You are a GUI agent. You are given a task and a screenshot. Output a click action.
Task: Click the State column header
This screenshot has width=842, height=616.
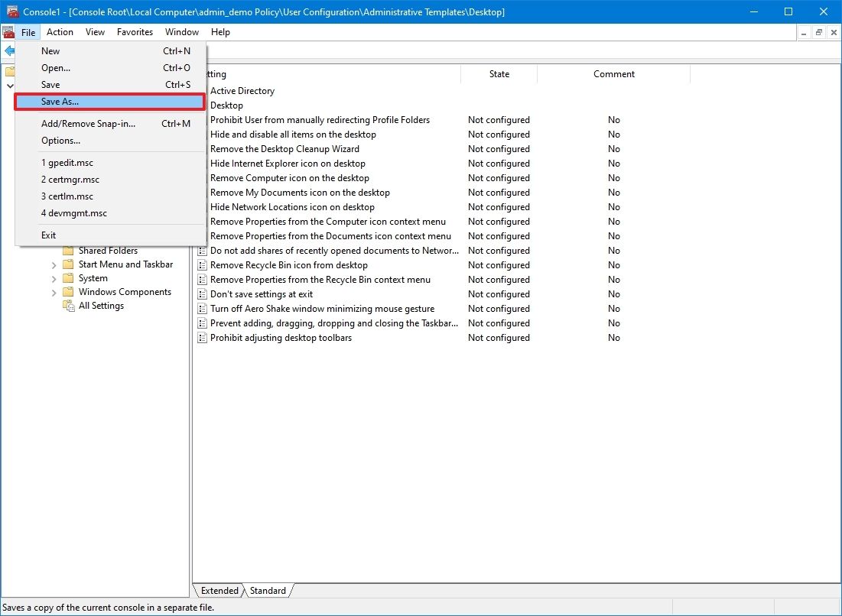pyautogui.click(x=499, y=73)
